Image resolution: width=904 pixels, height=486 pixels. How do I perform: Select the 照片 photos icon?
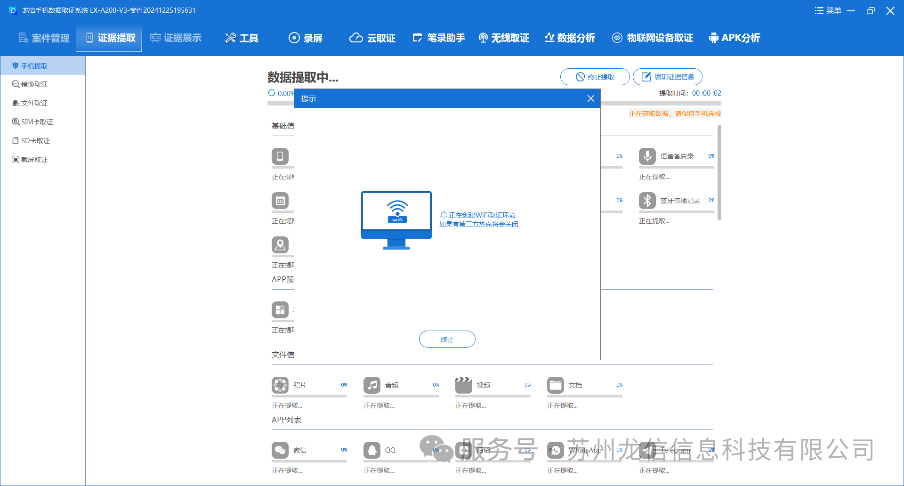point(280,385)
